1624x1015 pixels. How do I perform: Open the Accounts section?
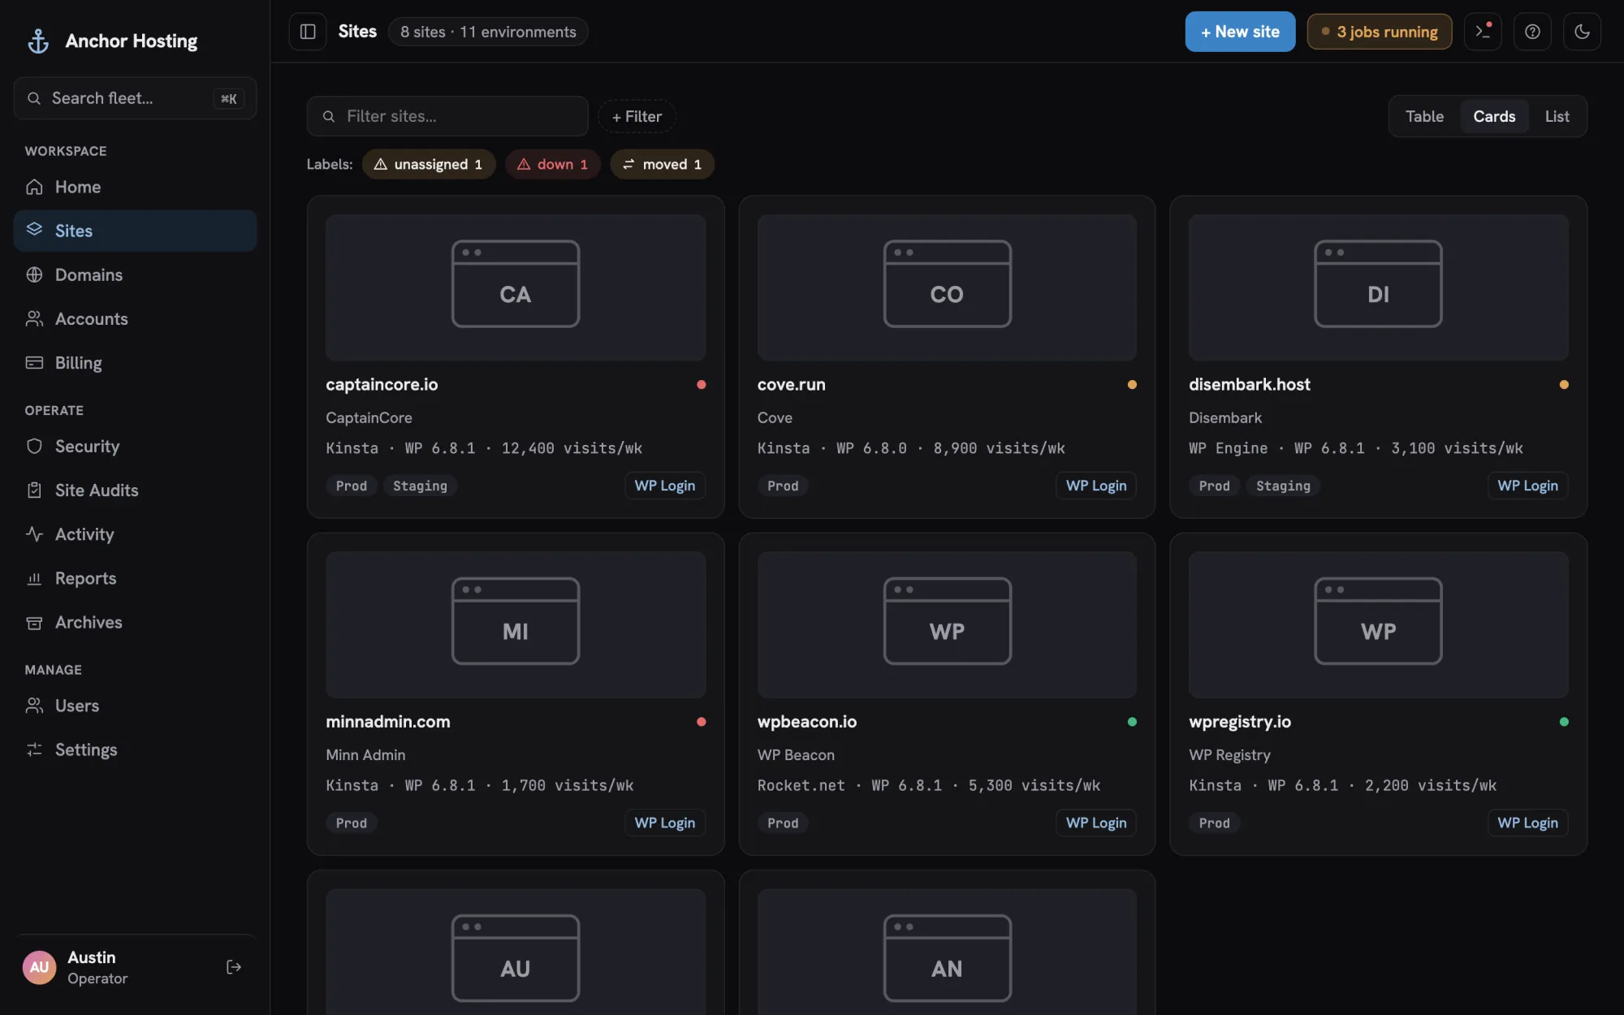click(x=135, y=318)
